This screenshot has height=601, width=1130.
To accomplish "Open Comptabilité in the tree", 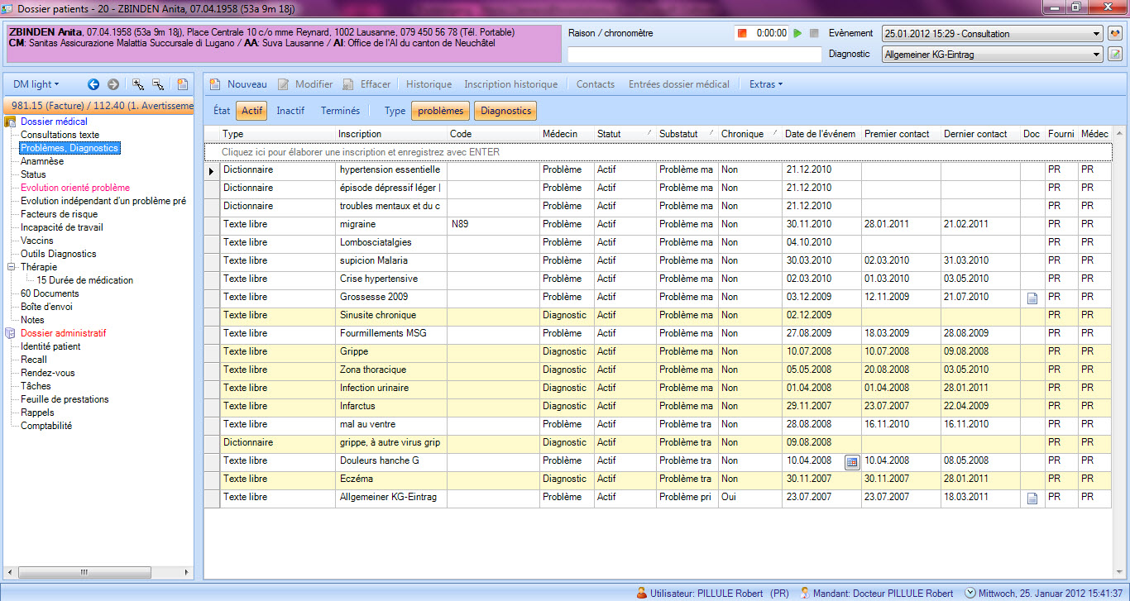I will [x=46, y=426].
